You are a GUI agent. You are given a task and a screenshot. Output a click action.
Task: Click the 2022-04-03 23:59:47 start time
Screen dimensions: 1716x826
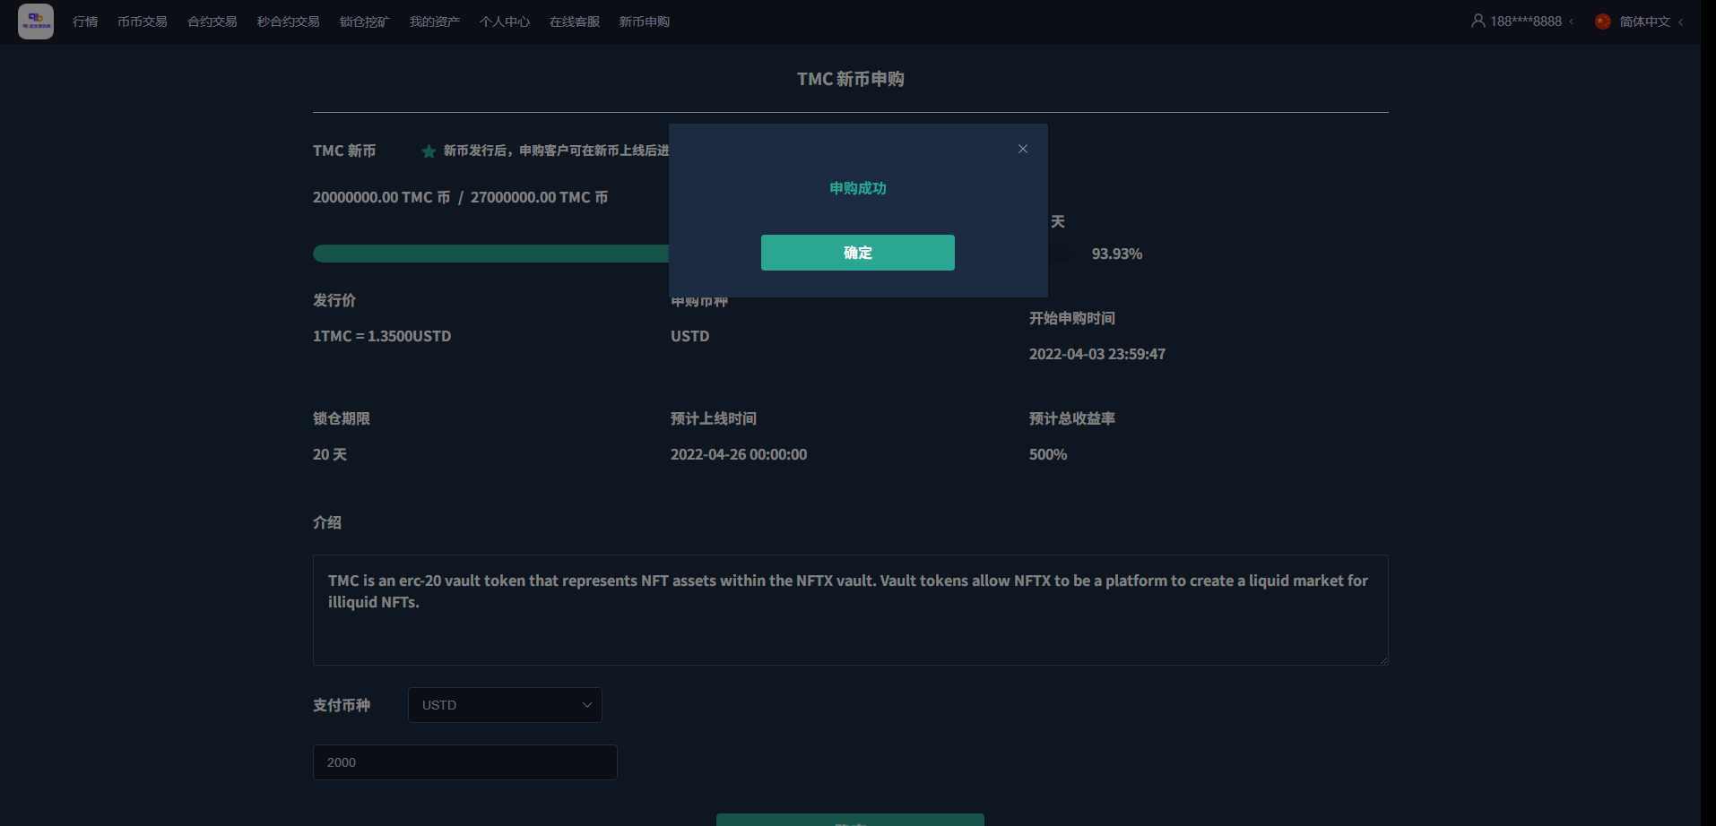click(x=1097, y=354)
